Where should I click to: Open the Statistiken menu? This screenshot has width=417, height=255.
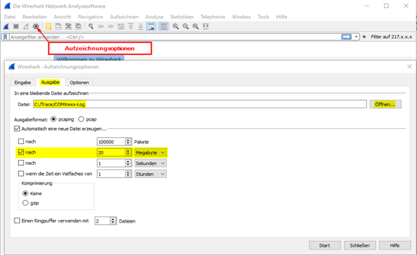click(182, 17)
